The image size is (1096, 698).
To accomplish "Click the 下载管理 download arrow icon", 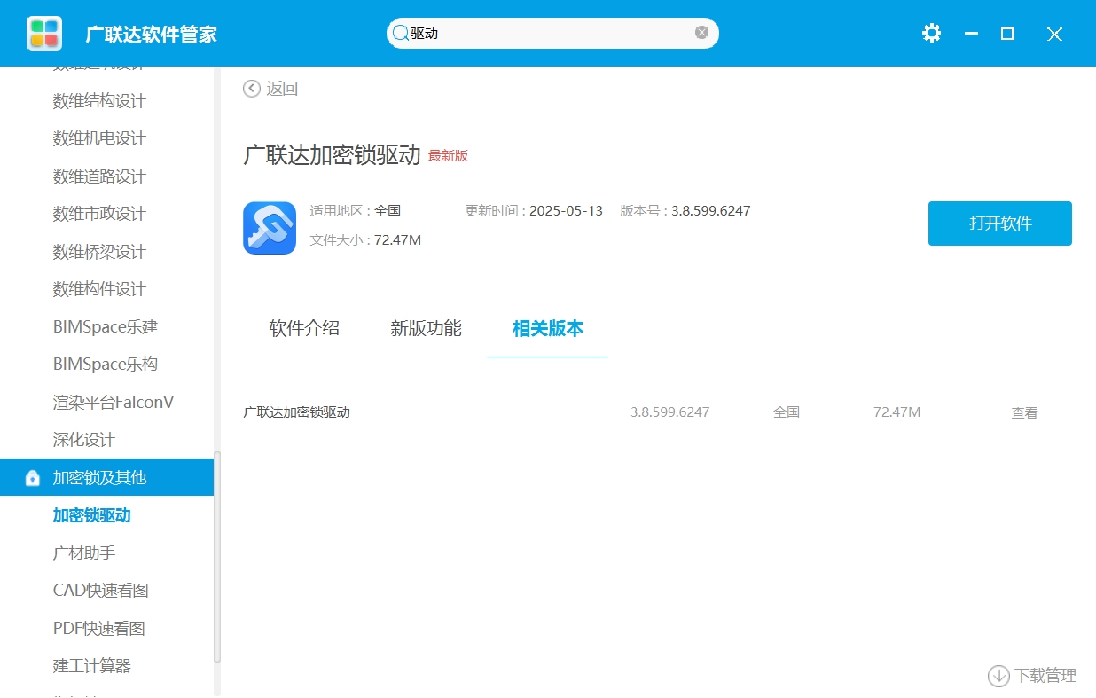I will 999,676.
